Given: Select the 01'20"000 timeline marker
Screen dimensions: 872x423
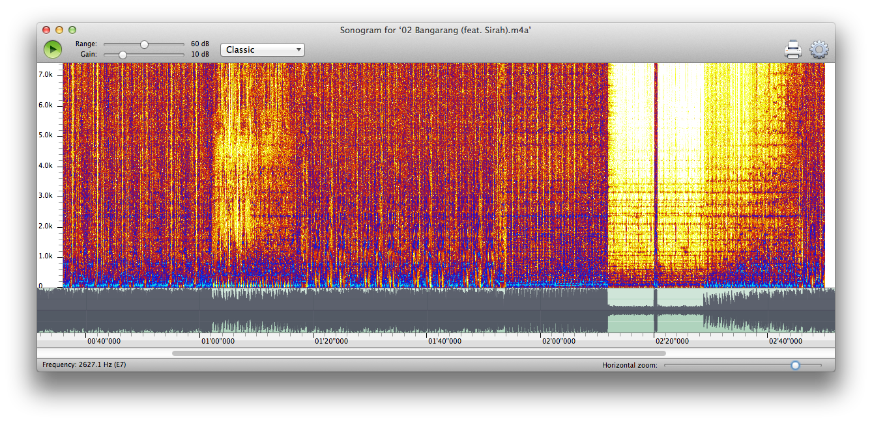Looking at the screenshot, I should 331,340.
